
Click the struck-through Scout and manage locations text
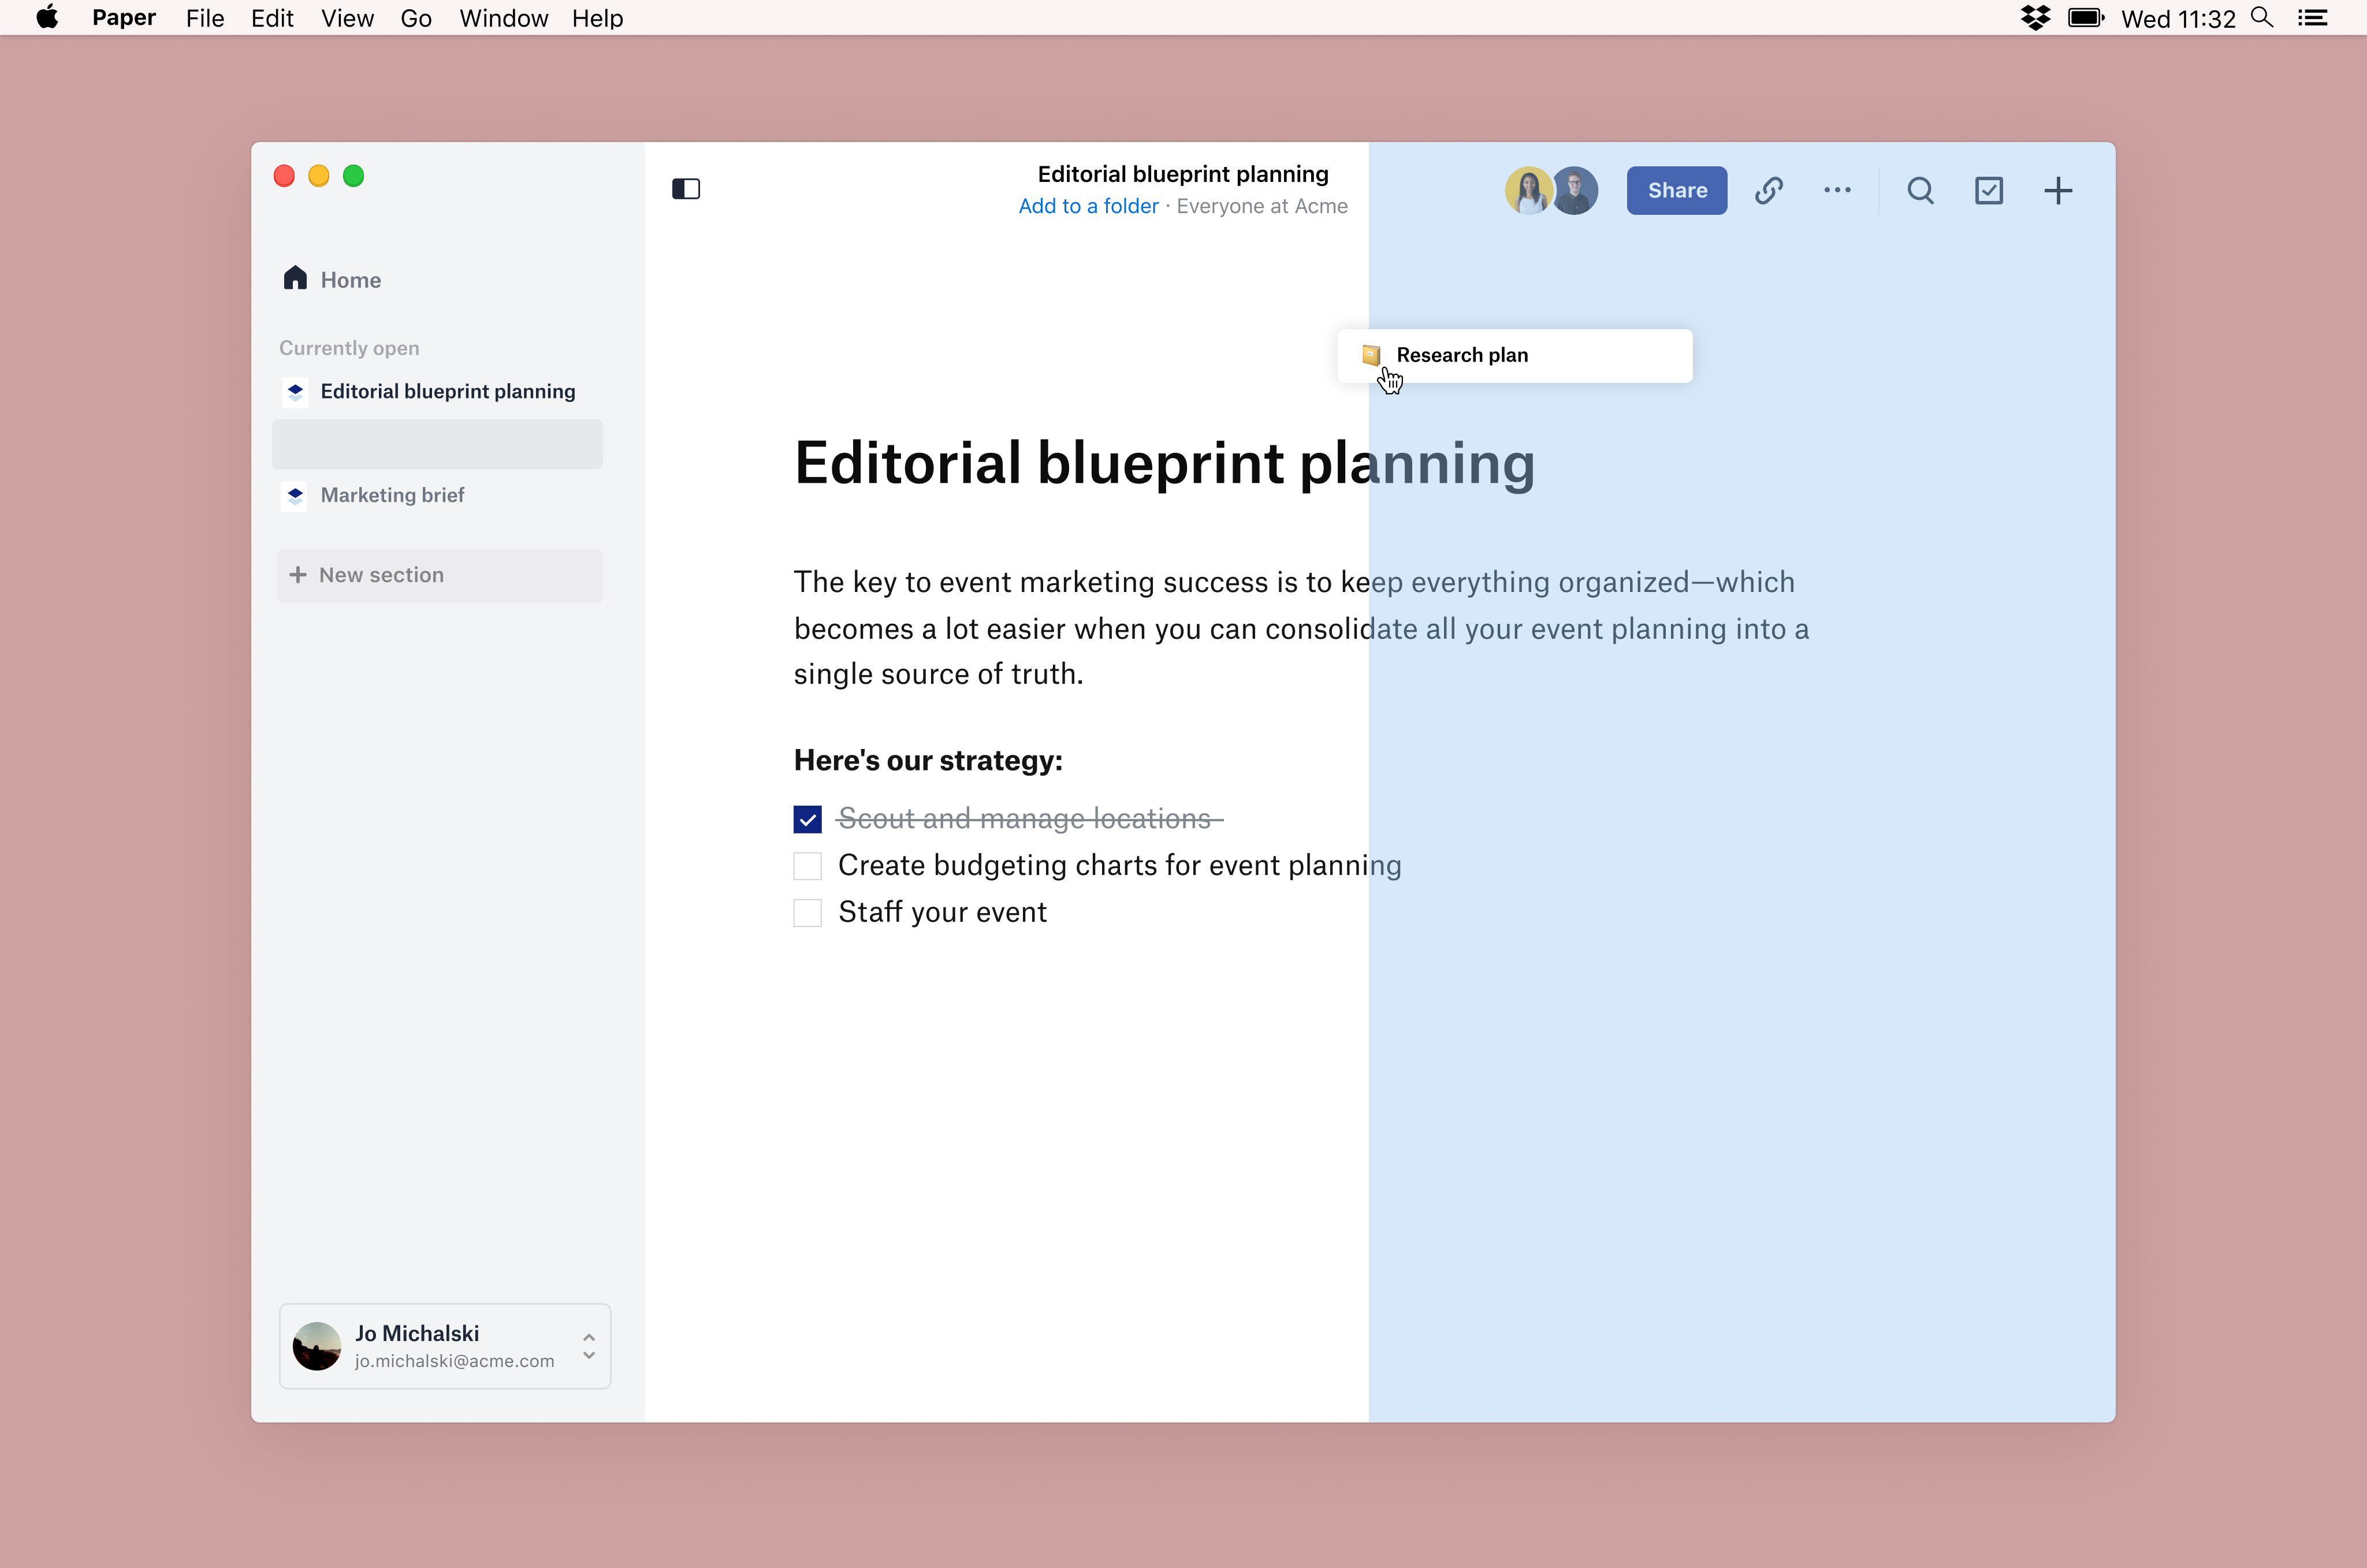pyautogui.click(x=1030, y=819)
